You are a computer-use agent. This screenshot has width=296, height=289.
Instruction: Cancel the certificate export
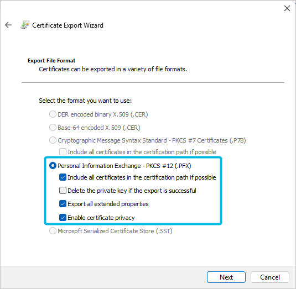(x=270, y=277)
